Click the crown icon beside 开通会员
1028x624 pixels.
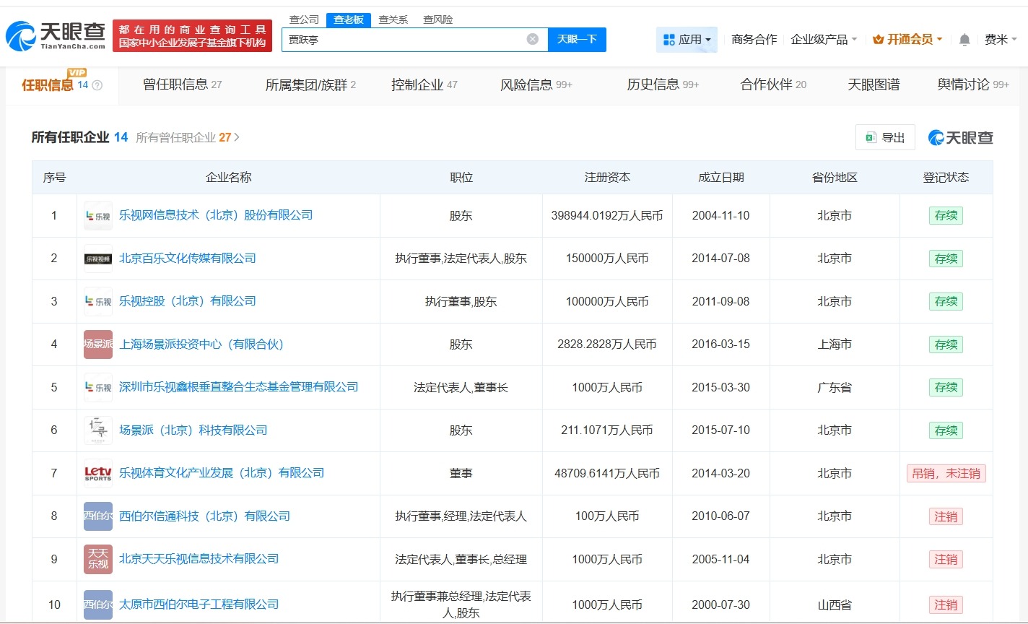coord(878,40)
